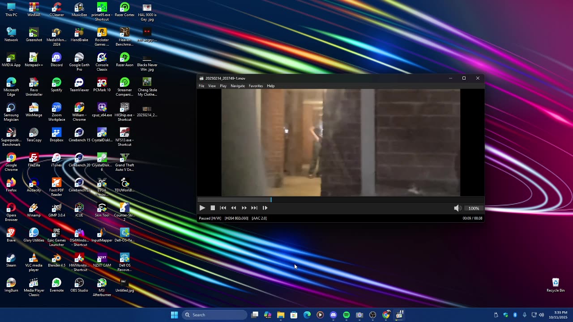573x322 pixels.
Task: Open the Navigate menu
Action: pyautogui.click(x=238, y=86)
